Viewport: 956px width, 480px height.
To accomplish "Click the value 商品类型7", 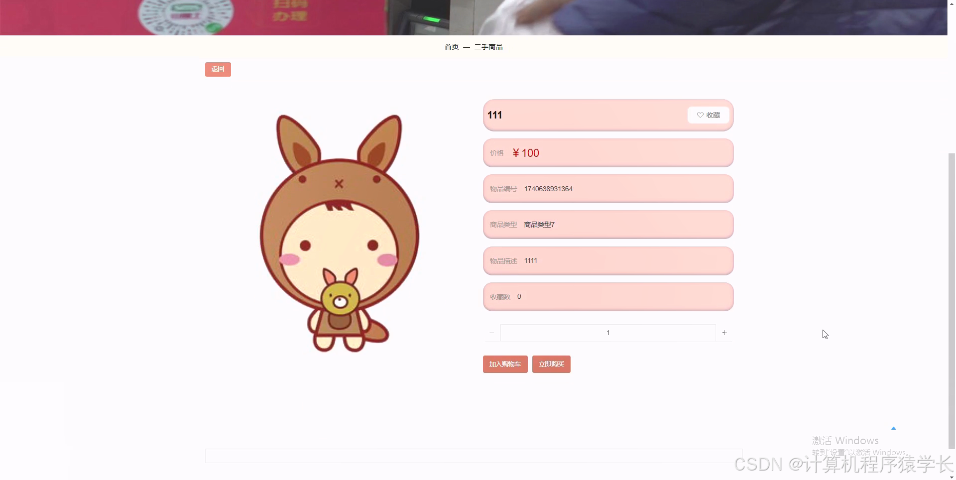I will (x=539, y=225).
